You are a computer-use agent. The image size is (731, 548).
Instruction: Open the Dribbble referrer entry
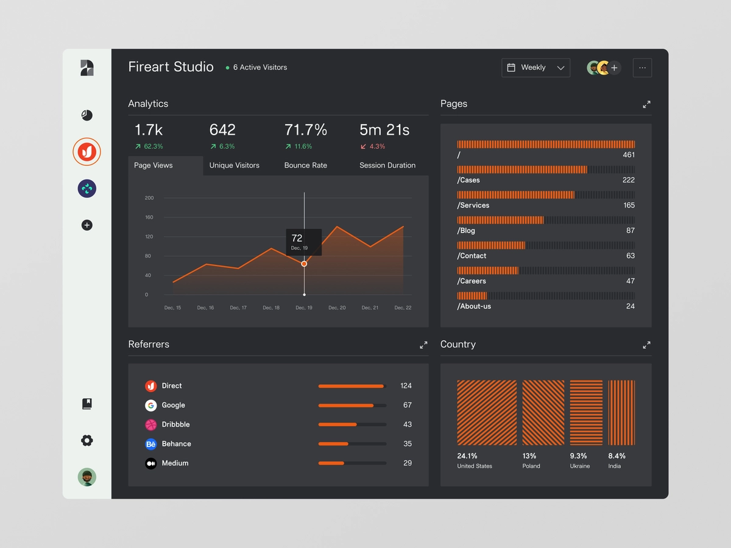[174, 424]
